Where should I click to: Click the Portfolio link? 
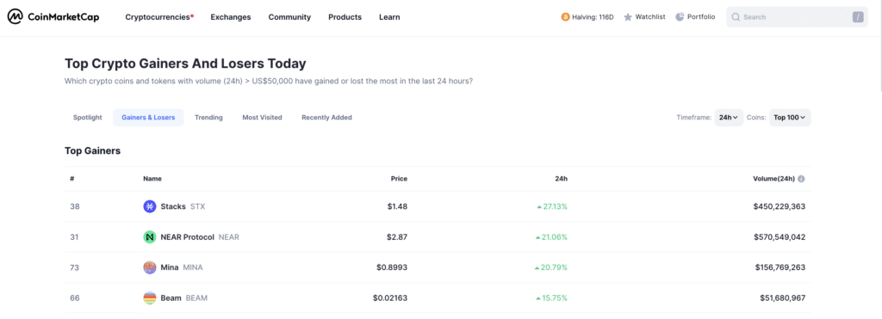pyautogui.click(x=695, y=17)
